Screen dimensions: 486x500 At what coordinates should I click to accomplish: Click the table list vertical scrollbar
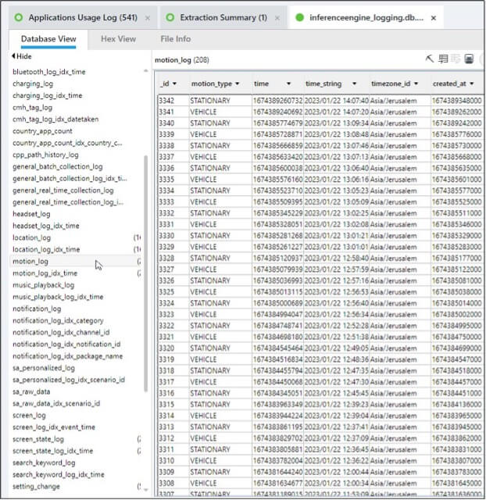coord(146,273)
